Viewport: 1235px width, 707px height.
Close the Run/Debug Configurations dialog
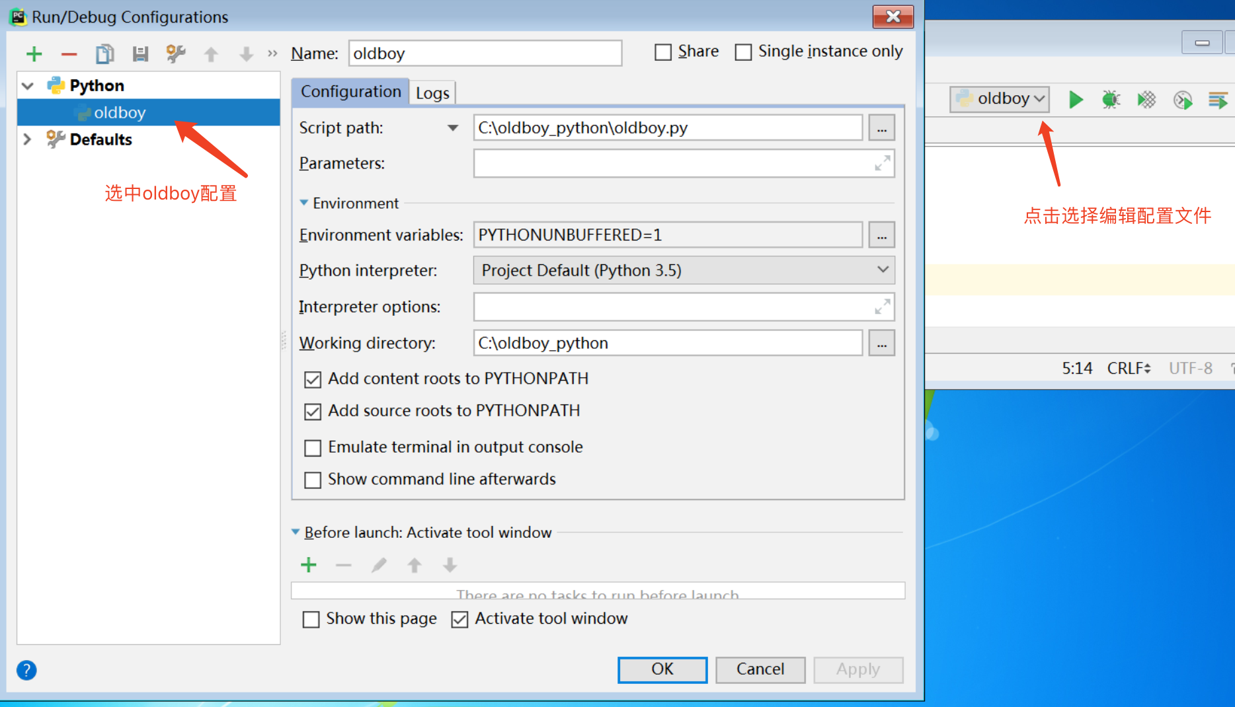(x=893, y=17)
